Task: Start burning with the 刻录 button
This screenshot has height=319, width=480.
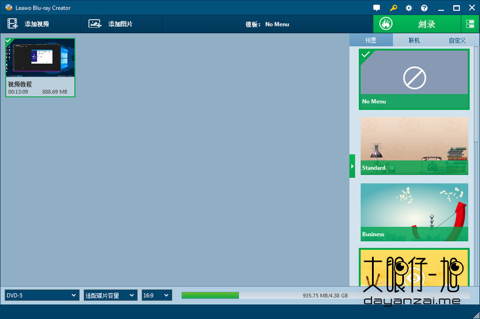Action: coord(417,24)
